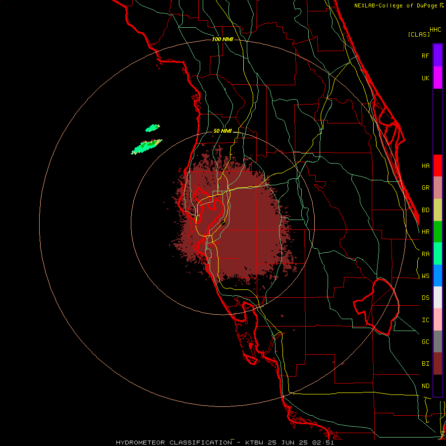Click the "RA" legend label
The width and height of the screenshot is (446, 446).
(x=426, y=254)
